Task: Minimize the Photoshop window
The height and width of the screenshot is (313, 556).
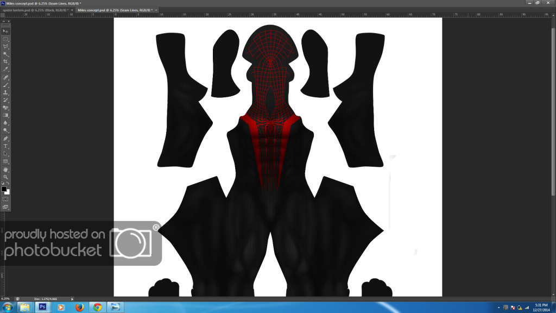Action: (529, 3)
